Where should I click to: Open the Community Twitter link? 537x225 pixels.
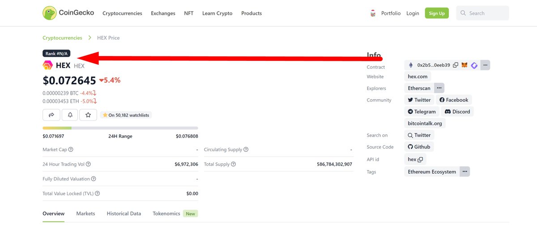419,100
